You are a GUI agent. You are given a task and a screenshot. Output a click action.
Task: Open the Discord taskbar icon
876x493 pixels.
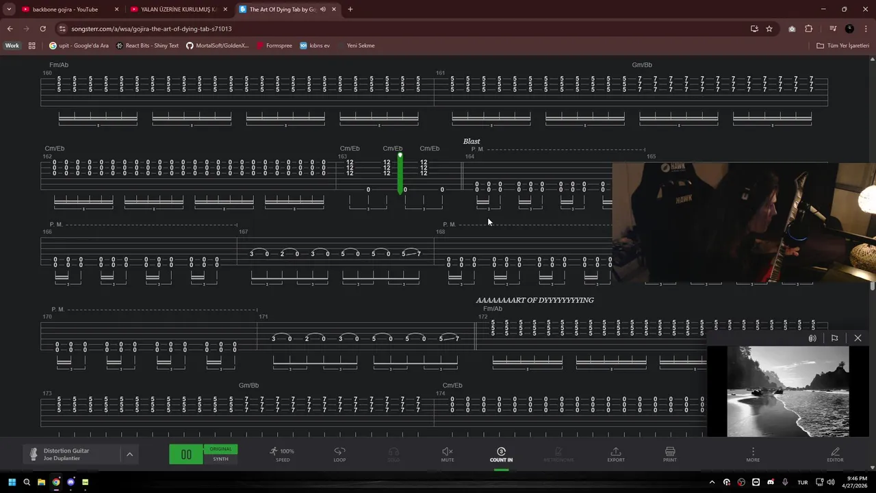70,482
